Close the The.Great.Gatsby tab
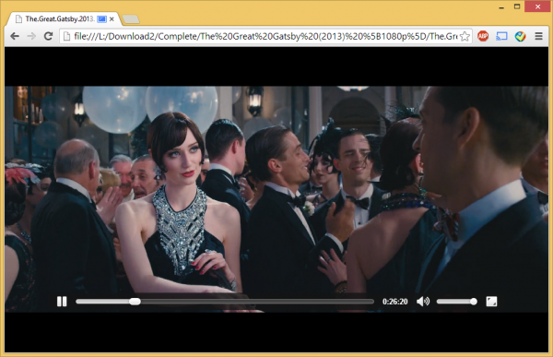Image resolution: width=553 pixels, height=357 pixels. 112,19
